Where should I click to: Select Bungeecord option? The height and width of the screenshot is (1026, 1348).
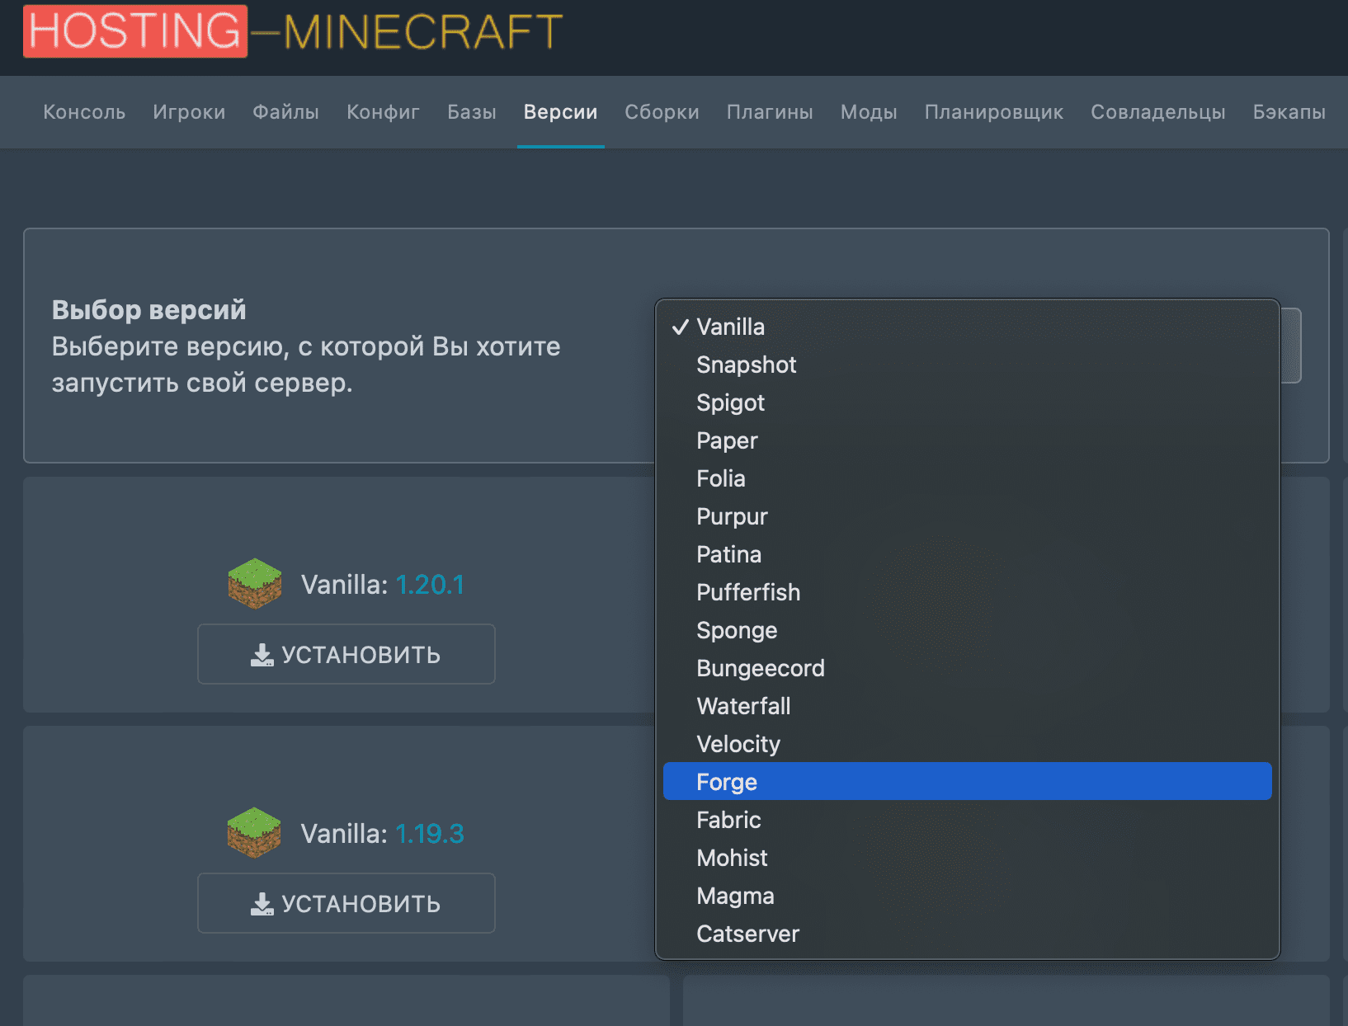[968, 668]
